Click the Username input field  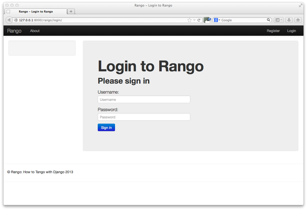click(x=144, y=99)
